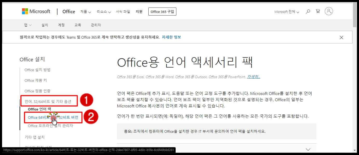The image size is (359, 155).
Task: Open the 교육 tab
Action: click(78, 25)
